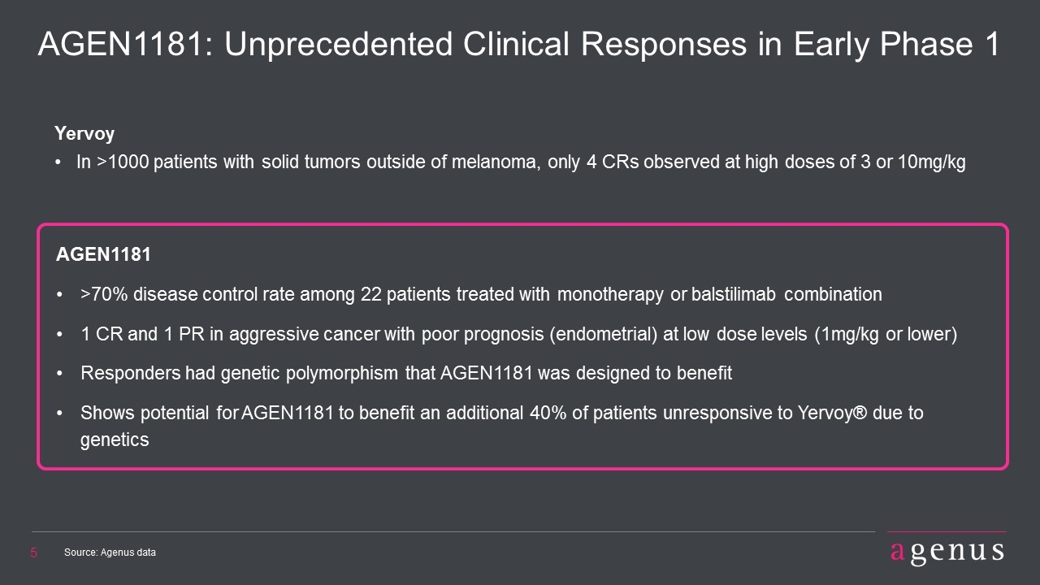Click the 1mg/kg or lower text
This screenshot has width=1040, height=585.
886,335
